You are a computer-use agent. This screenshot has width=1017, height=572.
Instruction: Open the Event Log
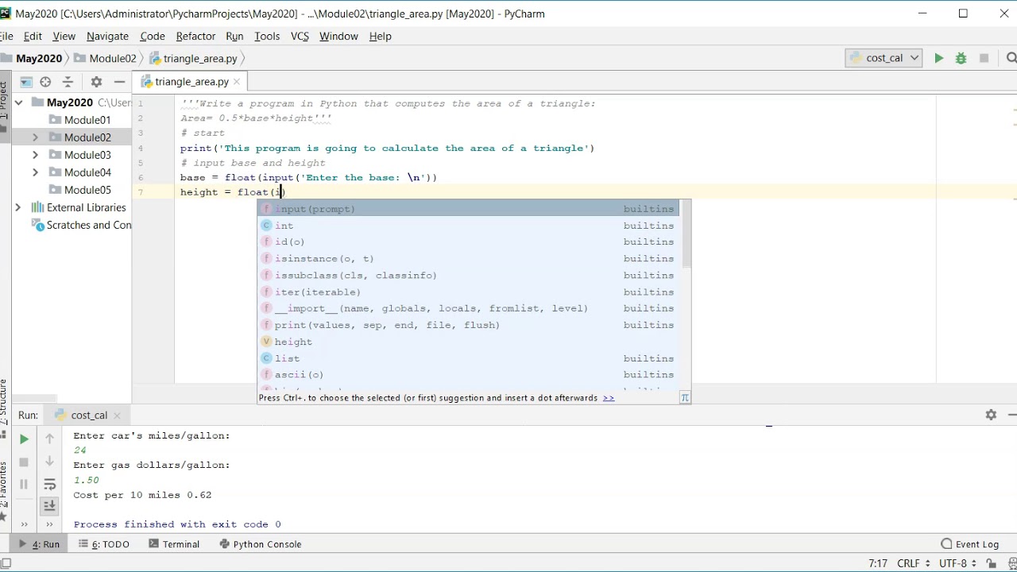(969, 544)
